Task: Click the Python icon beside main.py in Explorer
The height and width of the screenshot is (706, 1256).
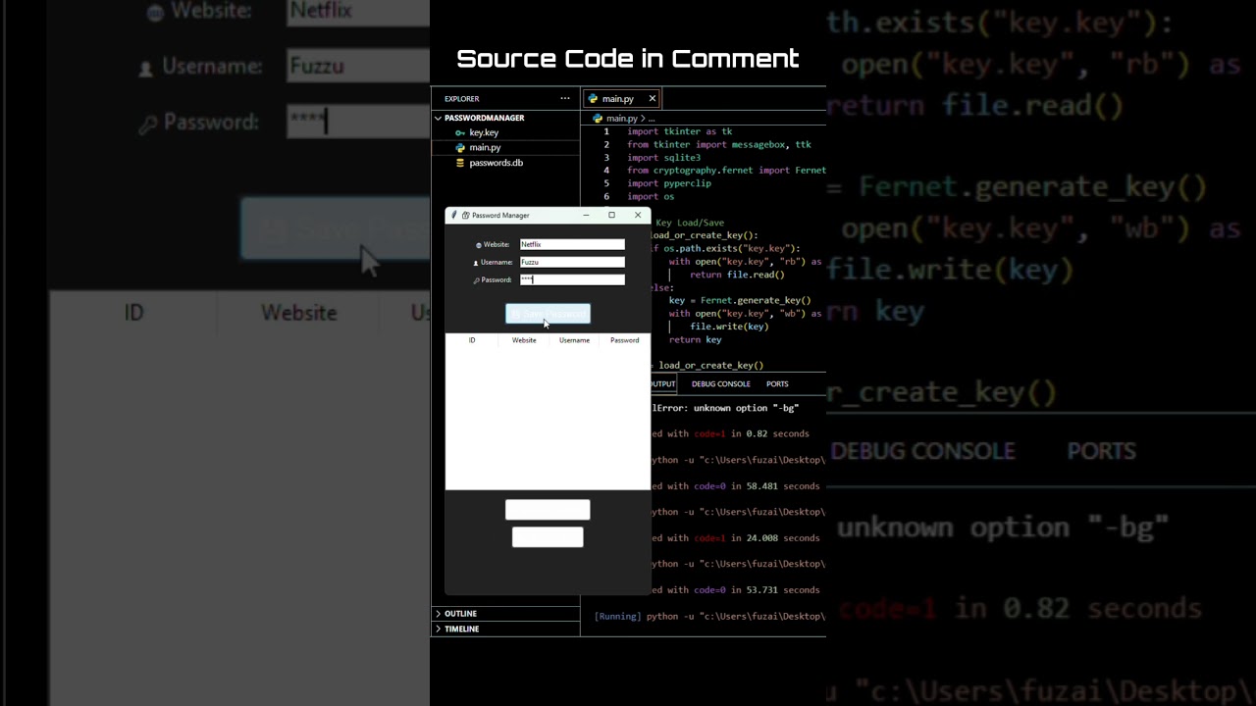Action: click(x=459, y=147)
